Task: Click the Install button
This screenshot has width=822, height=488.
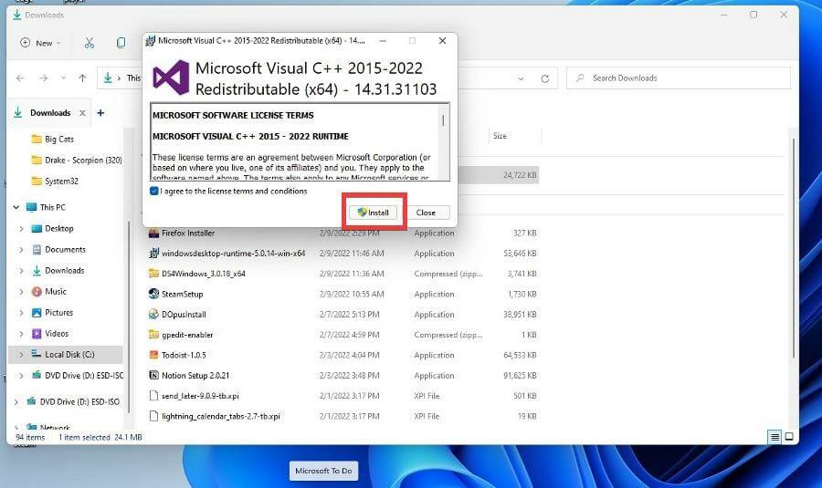Action: [374, 213]
